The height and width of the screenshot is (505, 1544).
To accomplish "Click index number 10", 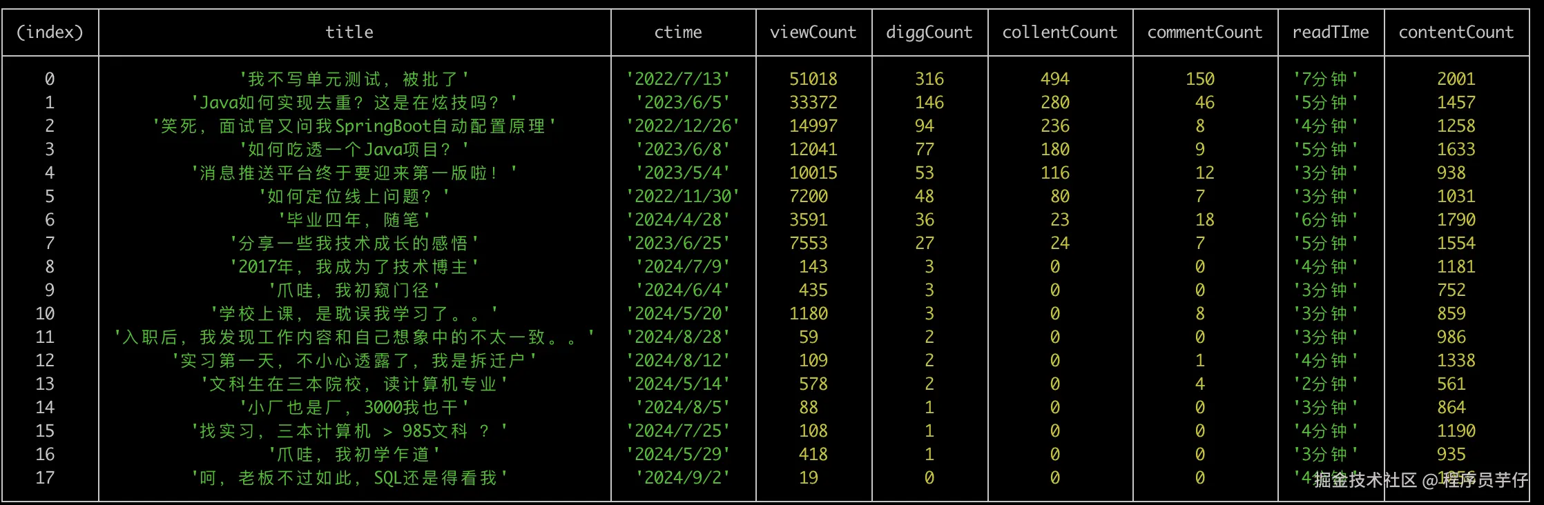I will click(x=45, y=314).
